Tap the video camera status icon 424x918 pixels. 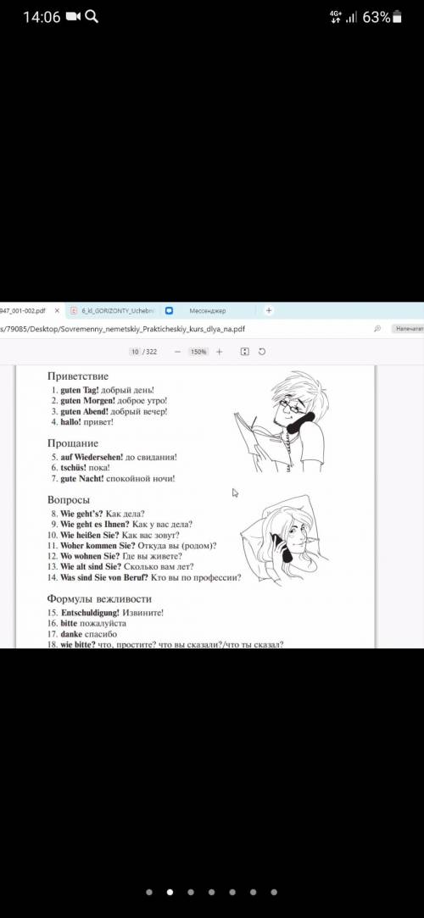(73, 17)
